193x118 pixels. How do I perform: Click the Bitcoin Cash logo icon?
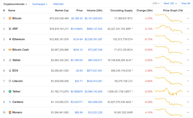(x=10, y=49)
